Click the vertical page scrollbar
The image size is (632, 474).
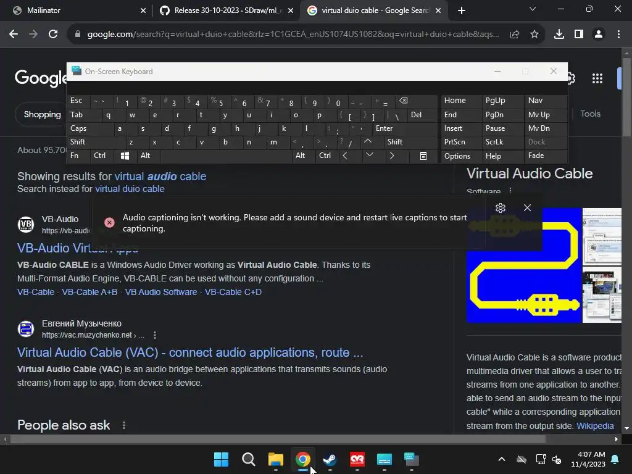pyautogui.click(x=626, y=97)
